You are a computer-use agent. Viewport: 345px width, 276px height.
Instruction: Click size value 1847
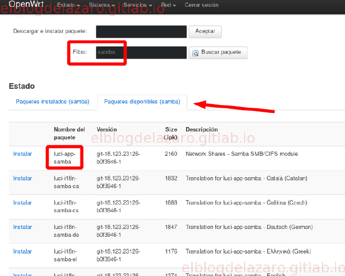(x=171, y=227)
